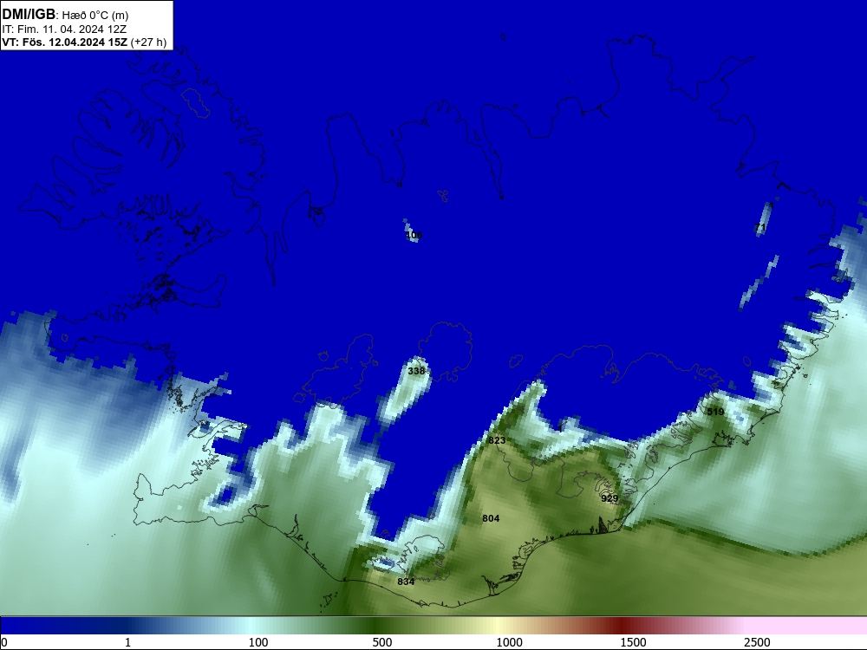Click the 'VT: Fös. 12.04.2024 15Z' line
The width and height of the screenshot is (867, 650).
pos(65,42)
